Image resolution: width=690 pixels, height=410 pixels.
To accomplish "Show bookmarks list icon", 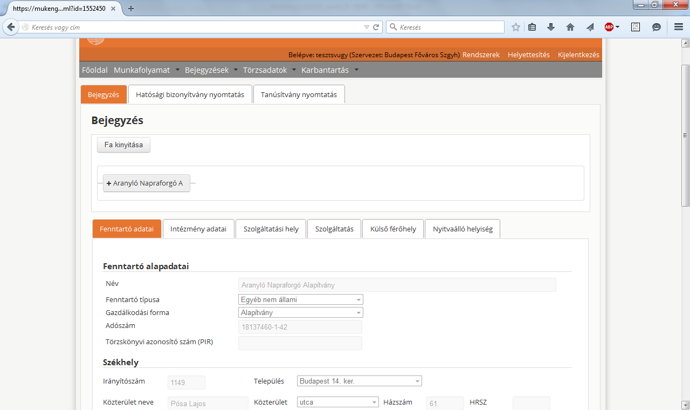I will [x=532, y=27].
